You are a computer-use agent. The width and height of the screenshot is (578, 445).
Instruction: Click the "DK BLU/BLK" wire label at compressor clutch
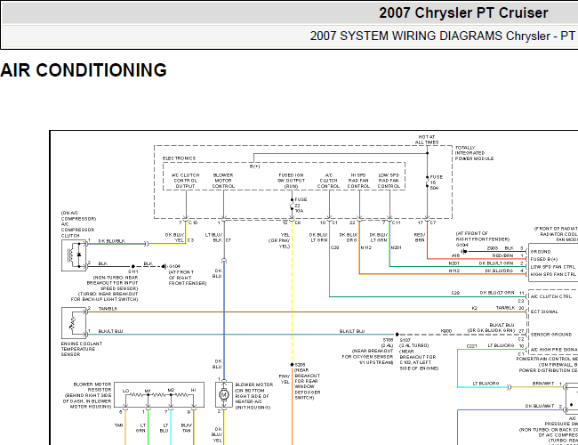(111, 241)
